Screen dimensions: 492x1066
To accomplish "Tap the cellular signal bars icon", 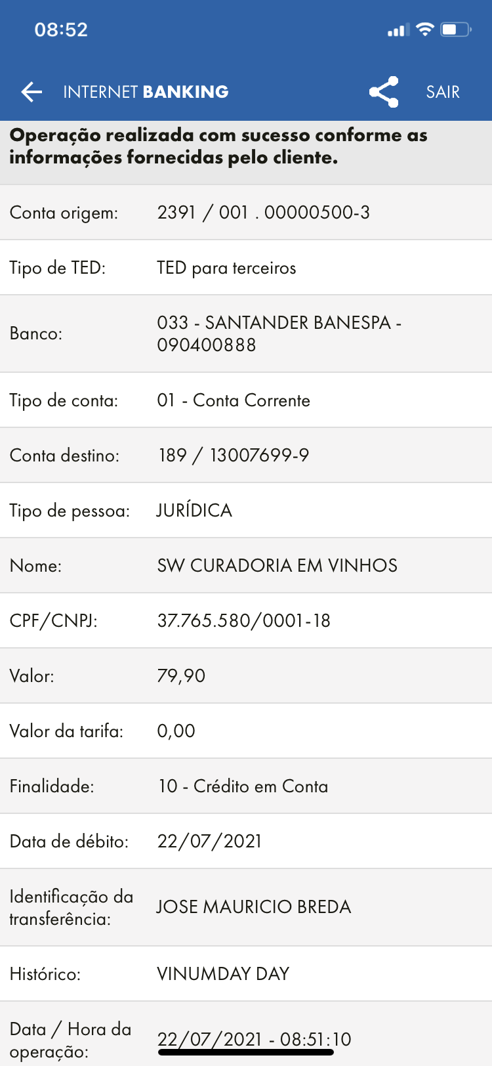I will click(x=398, y=30).
